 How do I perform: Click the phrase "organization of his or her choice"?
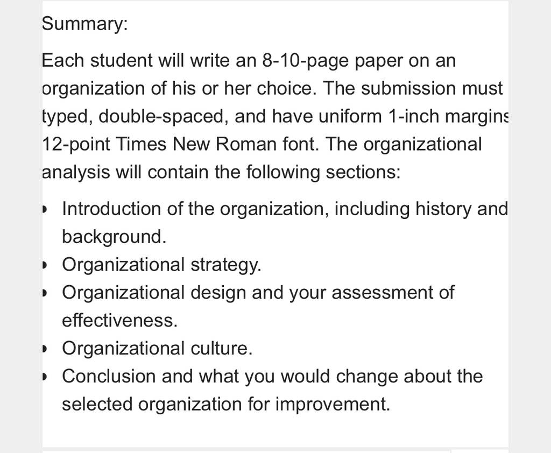click(177, 89)
